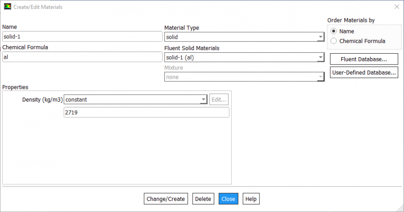The height and width of the screenshot is (212, 404).
Task: Click the greyed-out Mixture dropdown
Action: (x=244, y=77)
